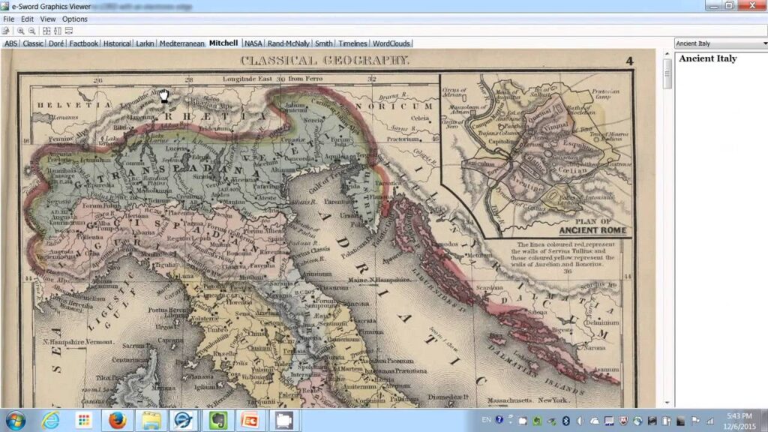Open the Mediterranean tab

point(181,43)
